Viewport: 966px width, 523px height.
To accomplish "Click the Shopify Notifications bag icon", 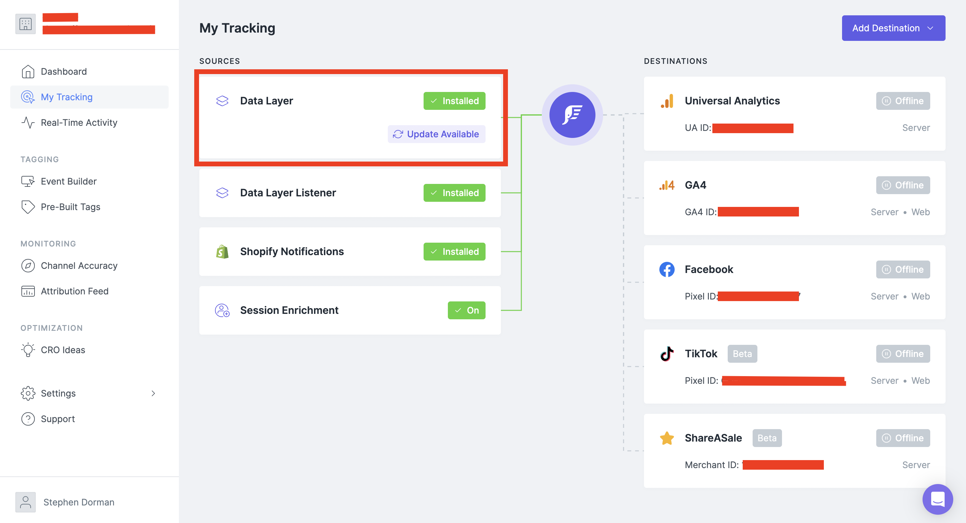I will [222, 251].
